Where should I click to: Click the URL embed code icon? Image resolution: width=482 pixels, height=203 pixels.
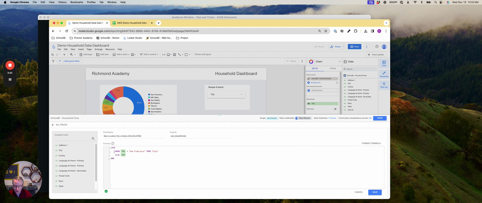pyautogui.click(x=164, y=54)
